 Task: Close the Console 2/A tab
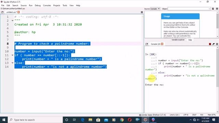[x=162, y=44]
